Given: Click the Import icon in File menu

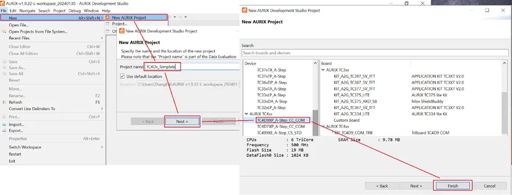Looking at the screenshot, I should [4, 125].
